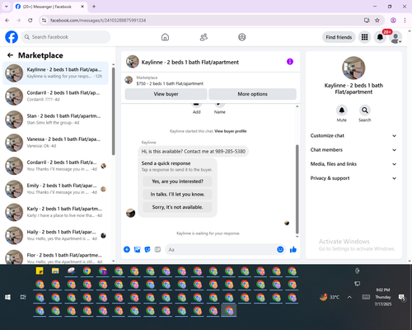Select the Messenger | Facebook tab

coord(50,7)
